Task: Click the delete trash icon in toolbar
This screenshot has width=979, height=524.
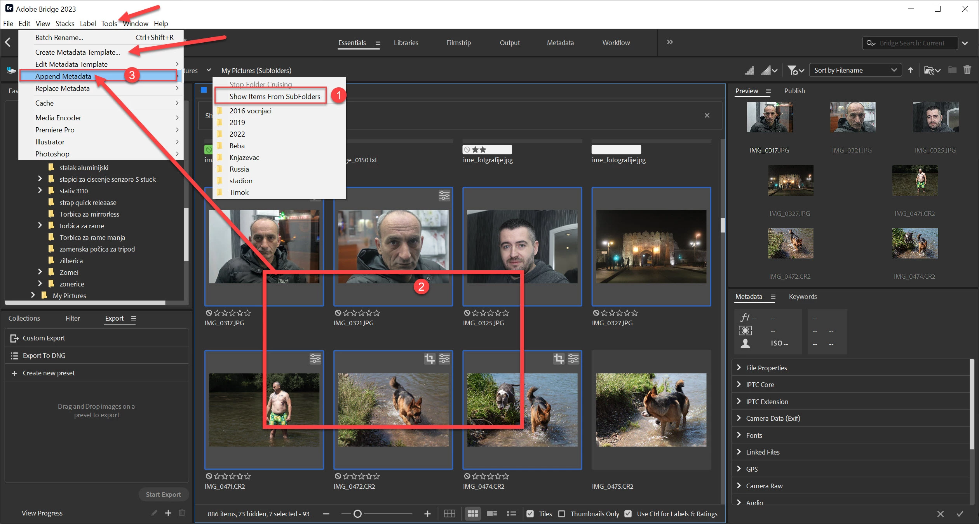Action: (x=967, y=70)
